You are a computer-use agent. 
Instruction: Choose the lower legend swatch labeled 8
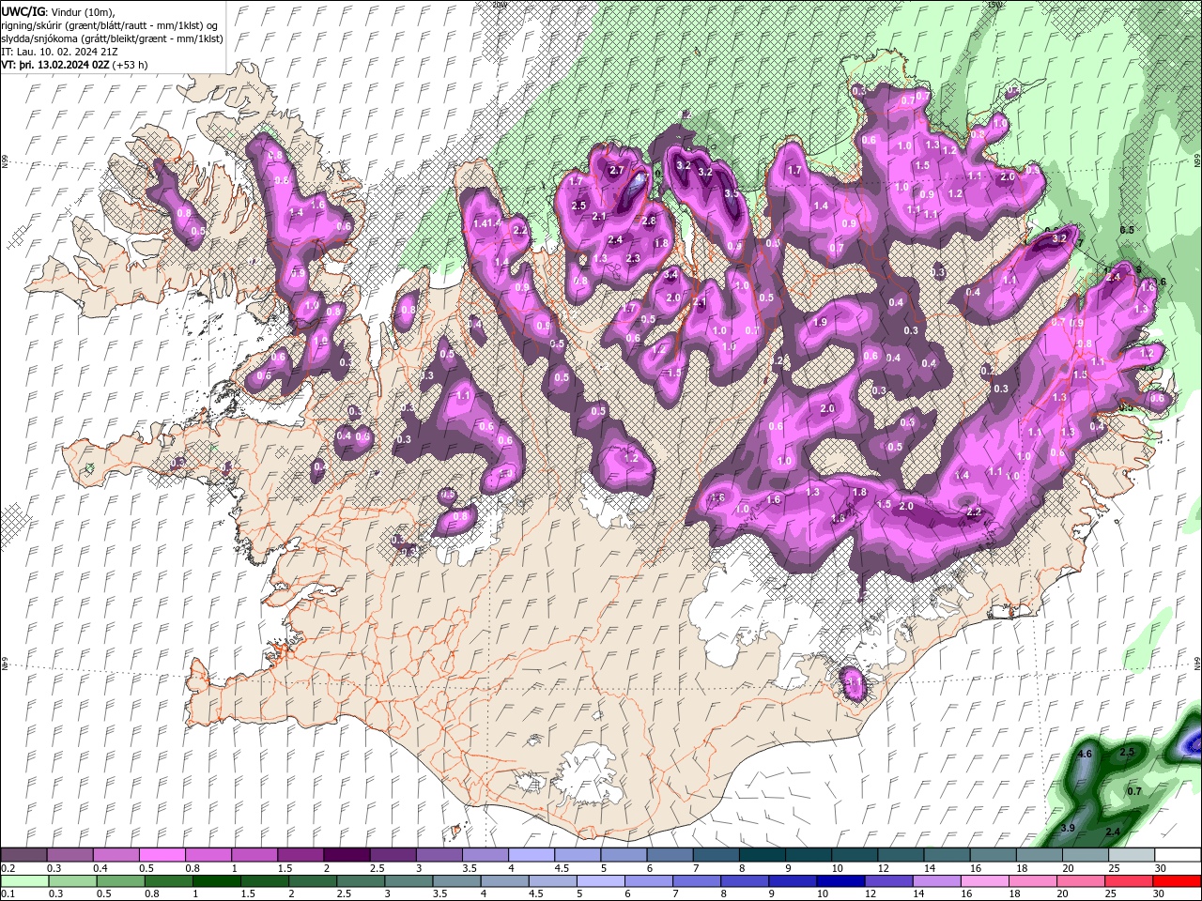pyautogui.click(x=745, y=881)
